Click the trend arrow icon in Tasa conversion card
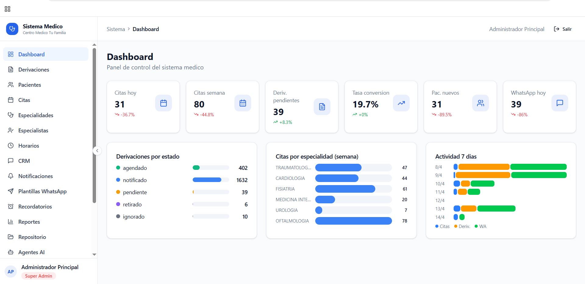Image resolution: width=585 pixels, height=284 pixels. coord(401,103)
